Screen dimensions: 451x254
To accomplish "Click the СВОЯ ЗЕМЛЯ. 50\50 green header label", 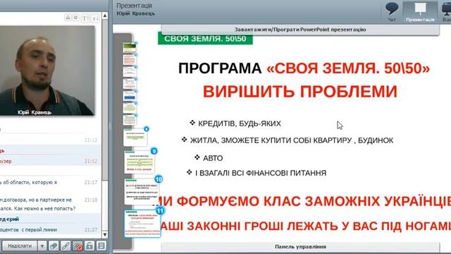I will 205,39.
